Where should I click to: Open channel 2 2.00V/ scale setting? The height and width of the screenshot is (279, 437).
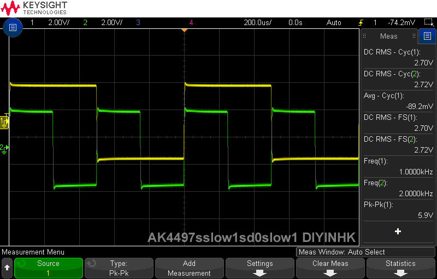point(112,22)
